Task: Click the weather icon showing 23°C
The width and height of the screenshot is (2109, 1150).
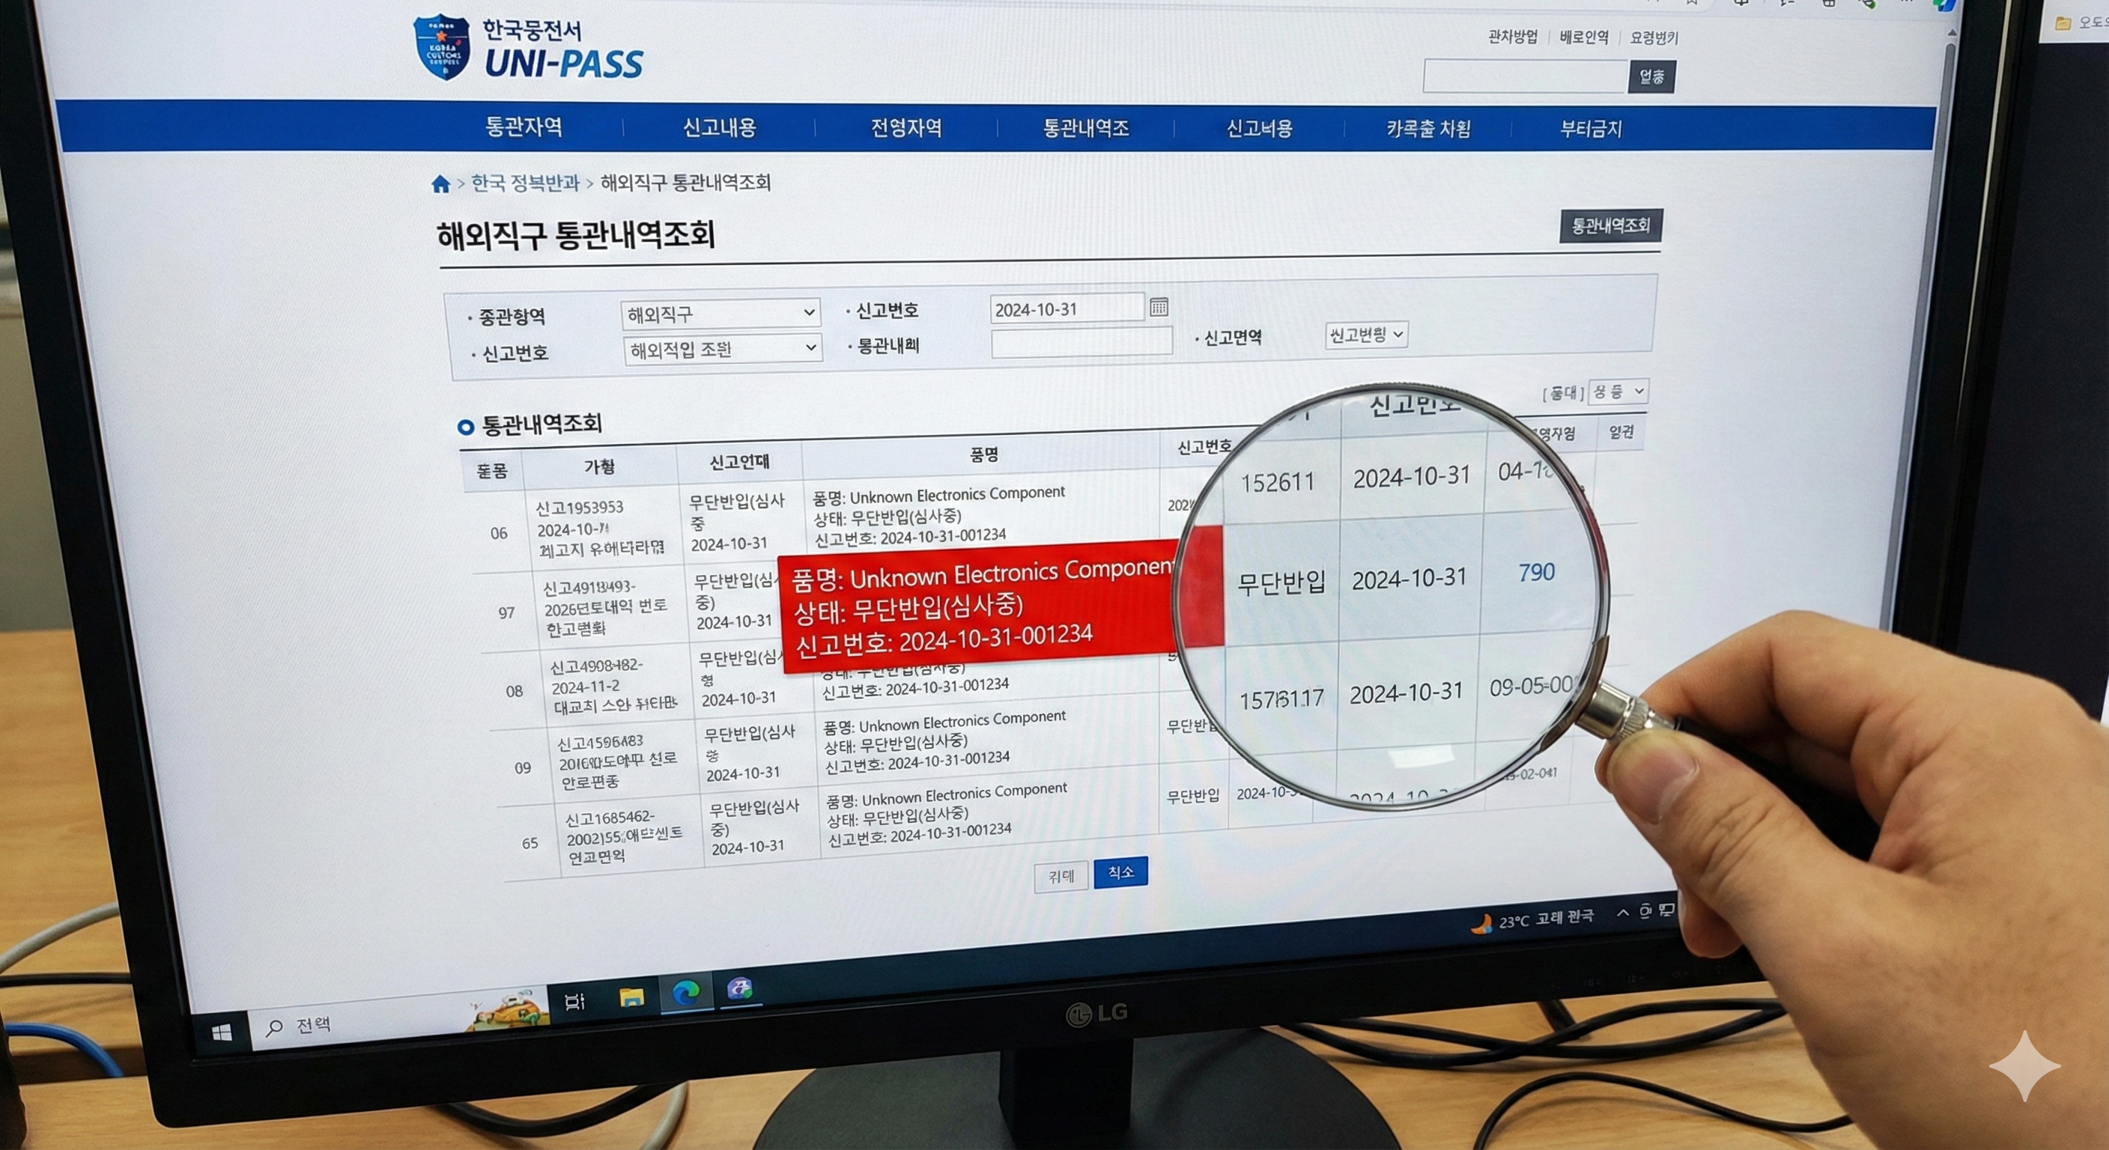Action: tap(1481, 924)
